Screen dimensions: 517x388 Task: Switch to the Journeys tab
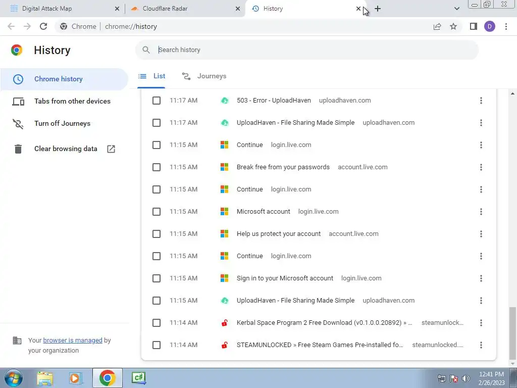click(204, 76)
